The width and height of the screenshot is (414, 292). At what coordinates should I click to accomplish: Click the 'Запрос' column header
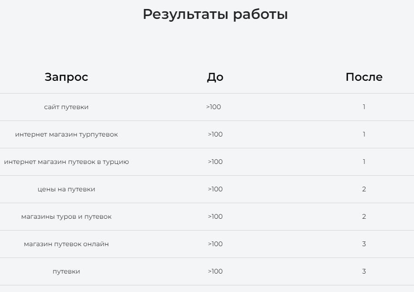tap(66, 77)
